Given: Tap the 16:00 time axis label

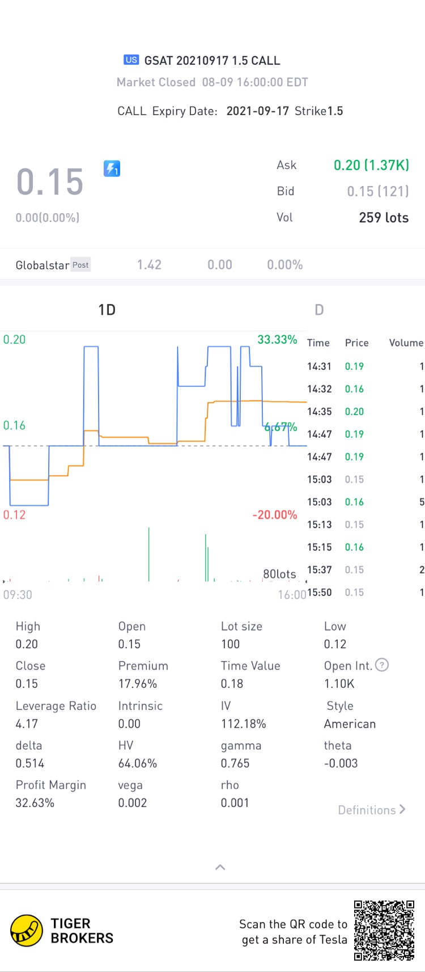Looking at the screenshot, I should 292,595.
